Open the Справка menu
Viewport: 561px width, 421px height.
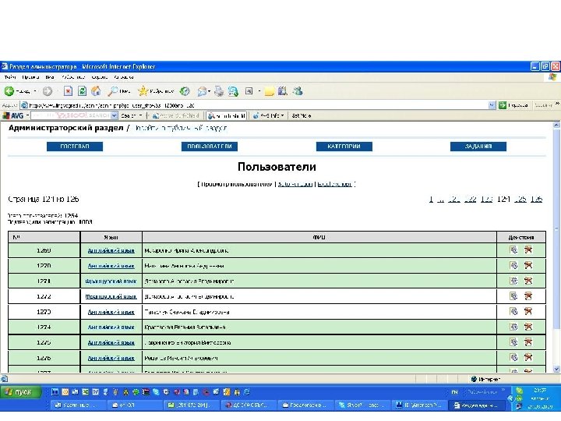coord(124,77)
